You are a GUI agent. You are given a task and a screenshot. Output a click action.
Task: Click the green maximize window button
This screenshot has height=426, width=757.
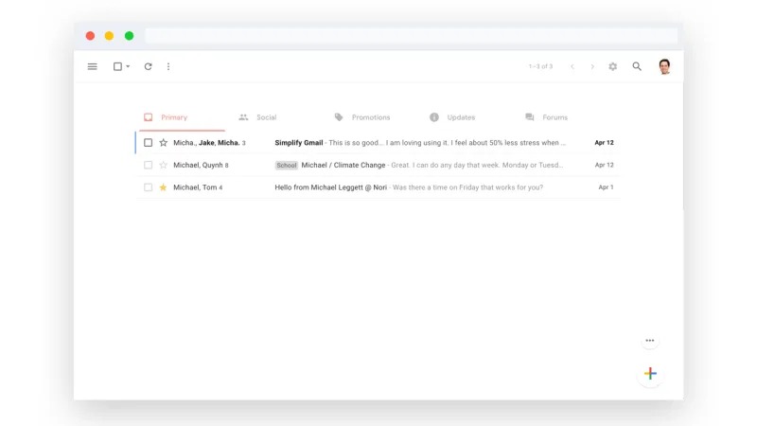point(129,36)
